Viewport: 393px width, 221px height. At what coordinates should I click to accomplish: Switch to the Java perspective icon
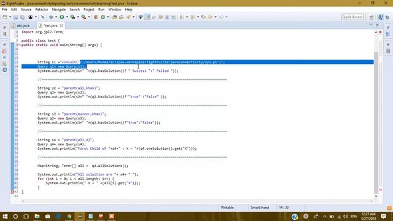click(381, 17)
